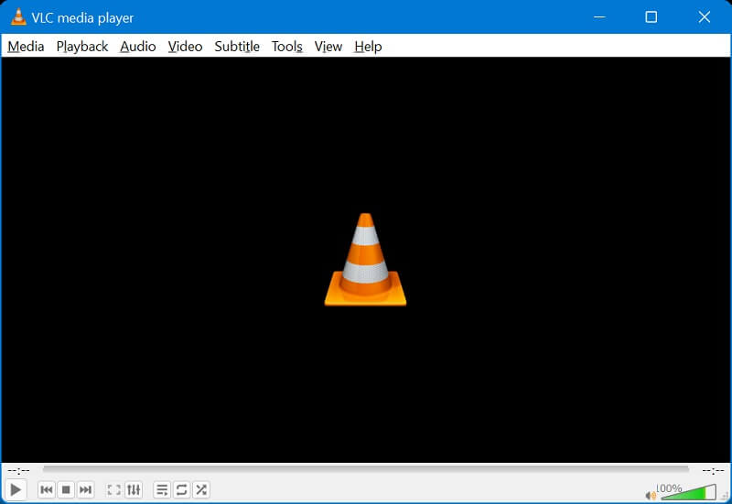Open the Media menu
Screen dimensions: 732x504
pyautogui.click(x=27, y=47)
